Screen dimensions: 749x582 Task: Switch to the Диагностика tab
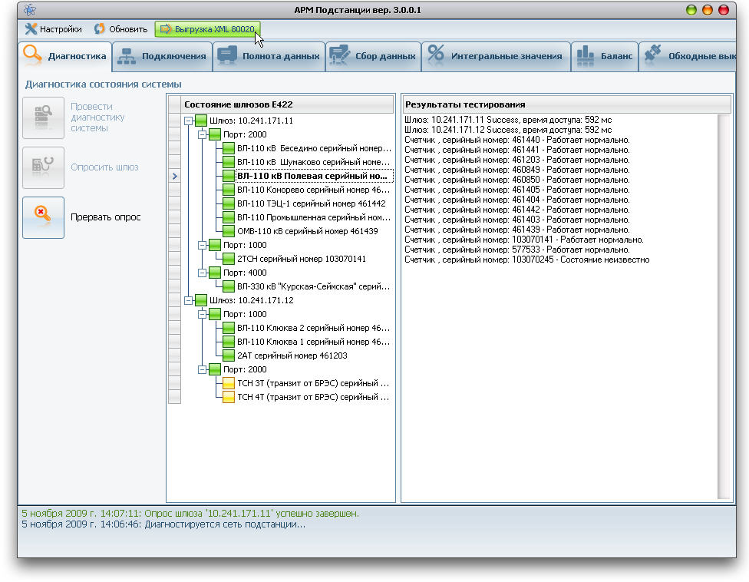pyautogui.click(x=65, y=56)
